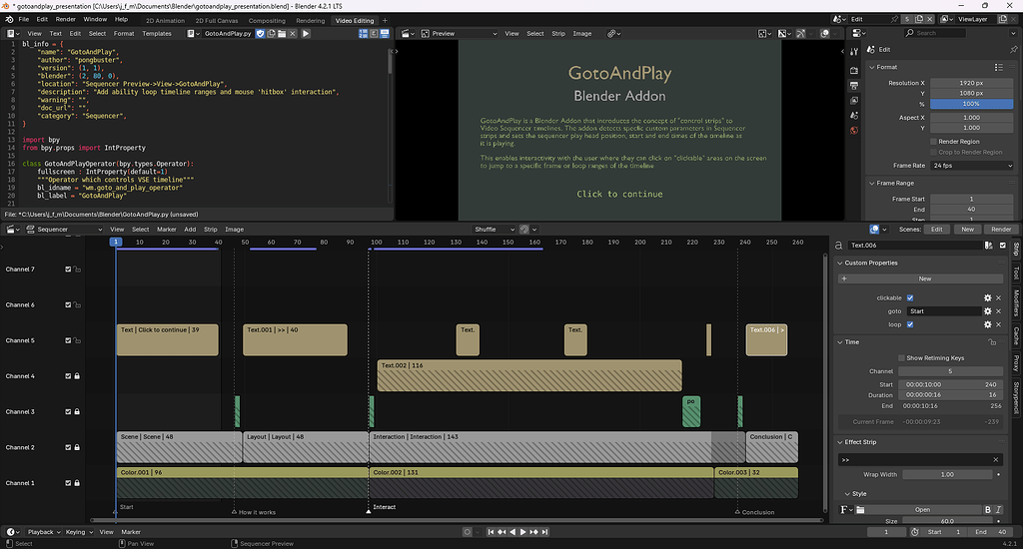Open the View Layer properties tab icon
Viewport: 1023px width, 549px height.
(x=854, y=101)
